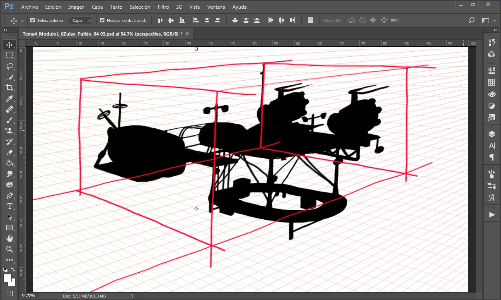This screenshot has width=501, height=300.
Task: Swap foreground and background colors
Action: click(13, 269)
